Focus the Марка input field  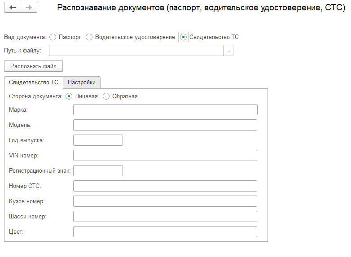(165, 110)
